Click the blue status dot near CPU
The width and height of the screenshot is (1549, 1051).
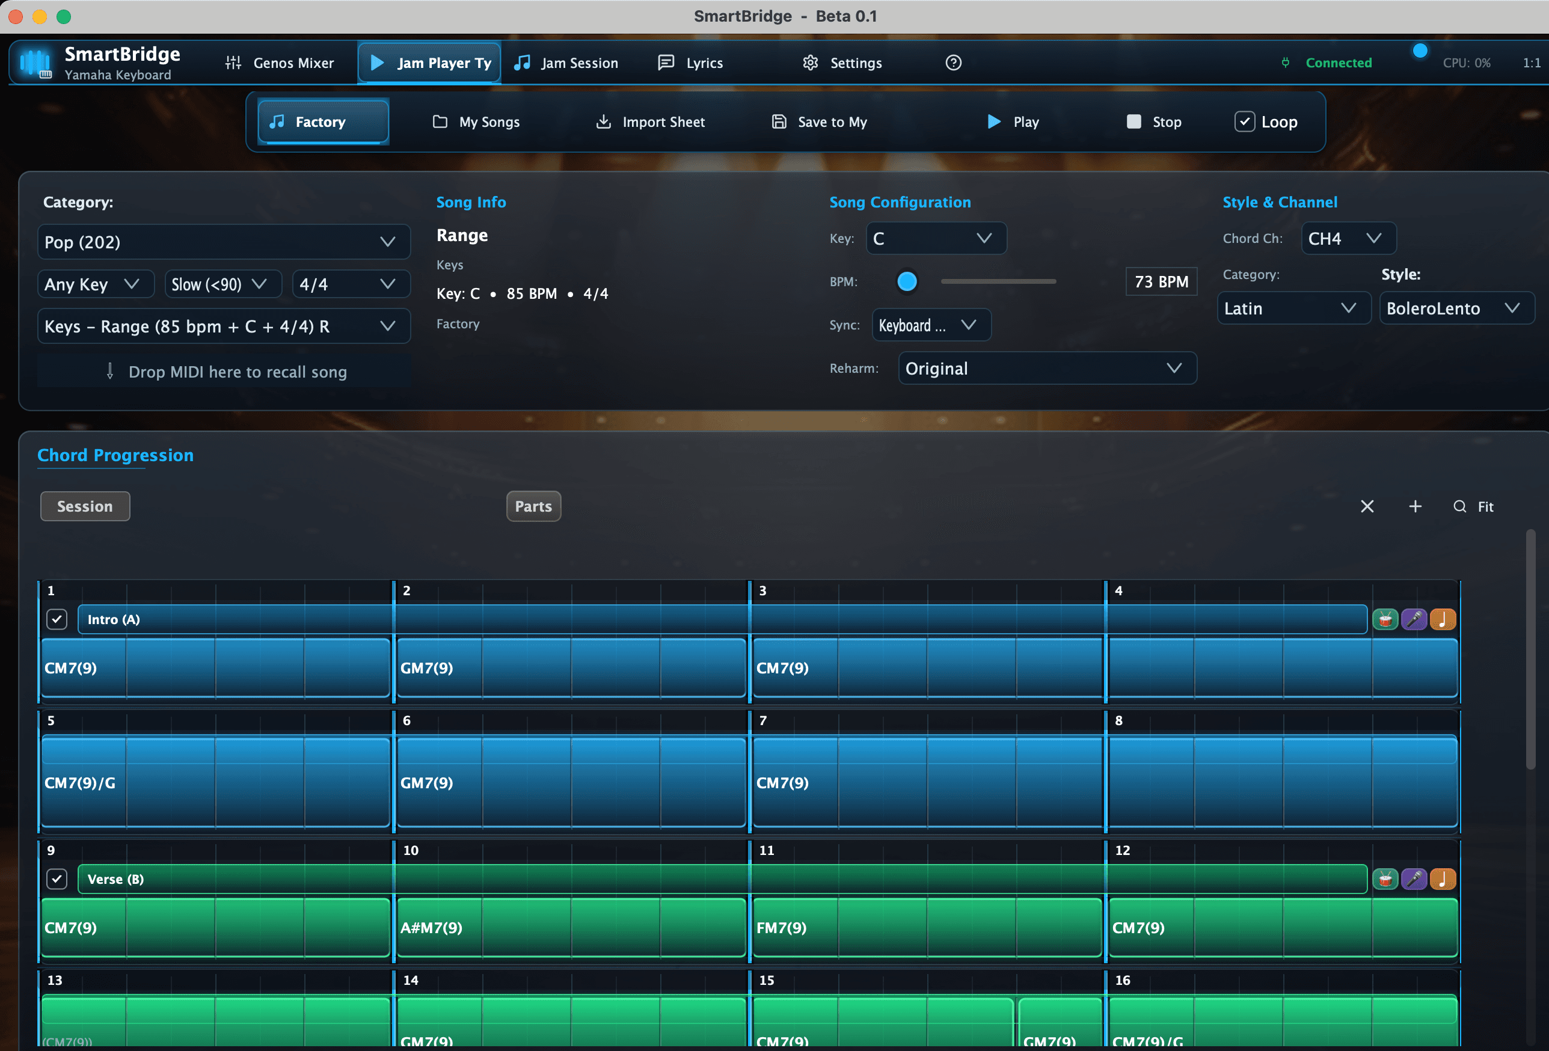(x=1420, y=51)
